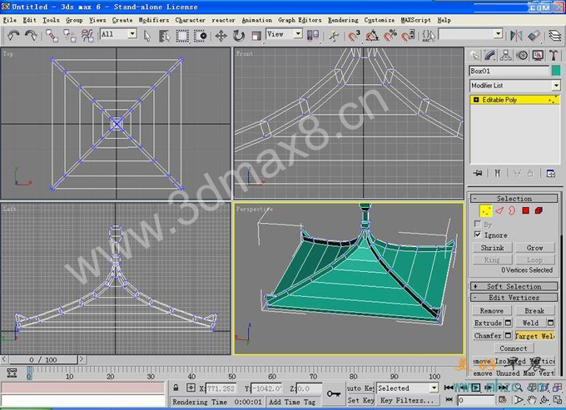
Task: Click the Break vertices button
Action: [x=534, y=310]
